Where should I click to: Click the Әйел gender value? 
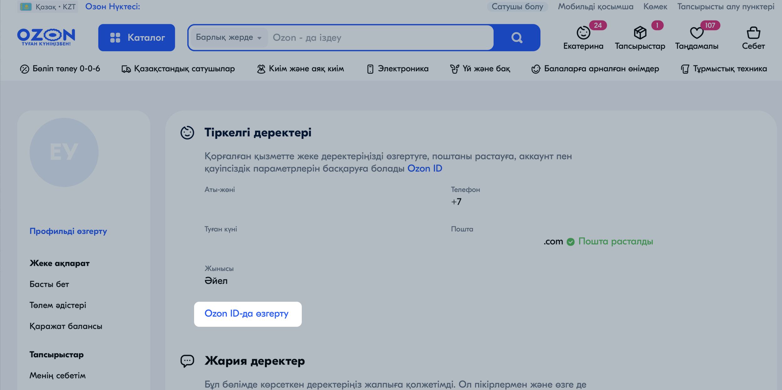point(216,281)
